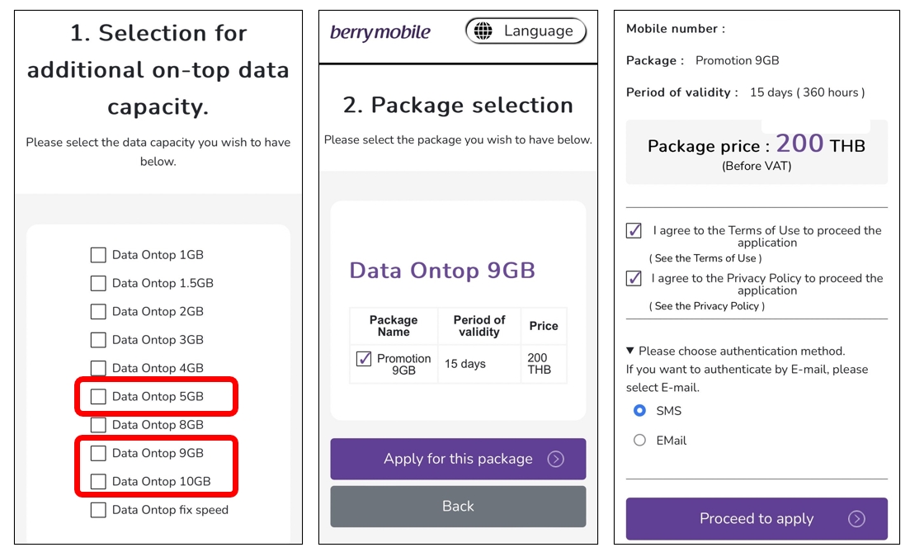Uncheck the Terms of Use agreement
The width and height of the screenshot is (910, 552).
[633, 230]
